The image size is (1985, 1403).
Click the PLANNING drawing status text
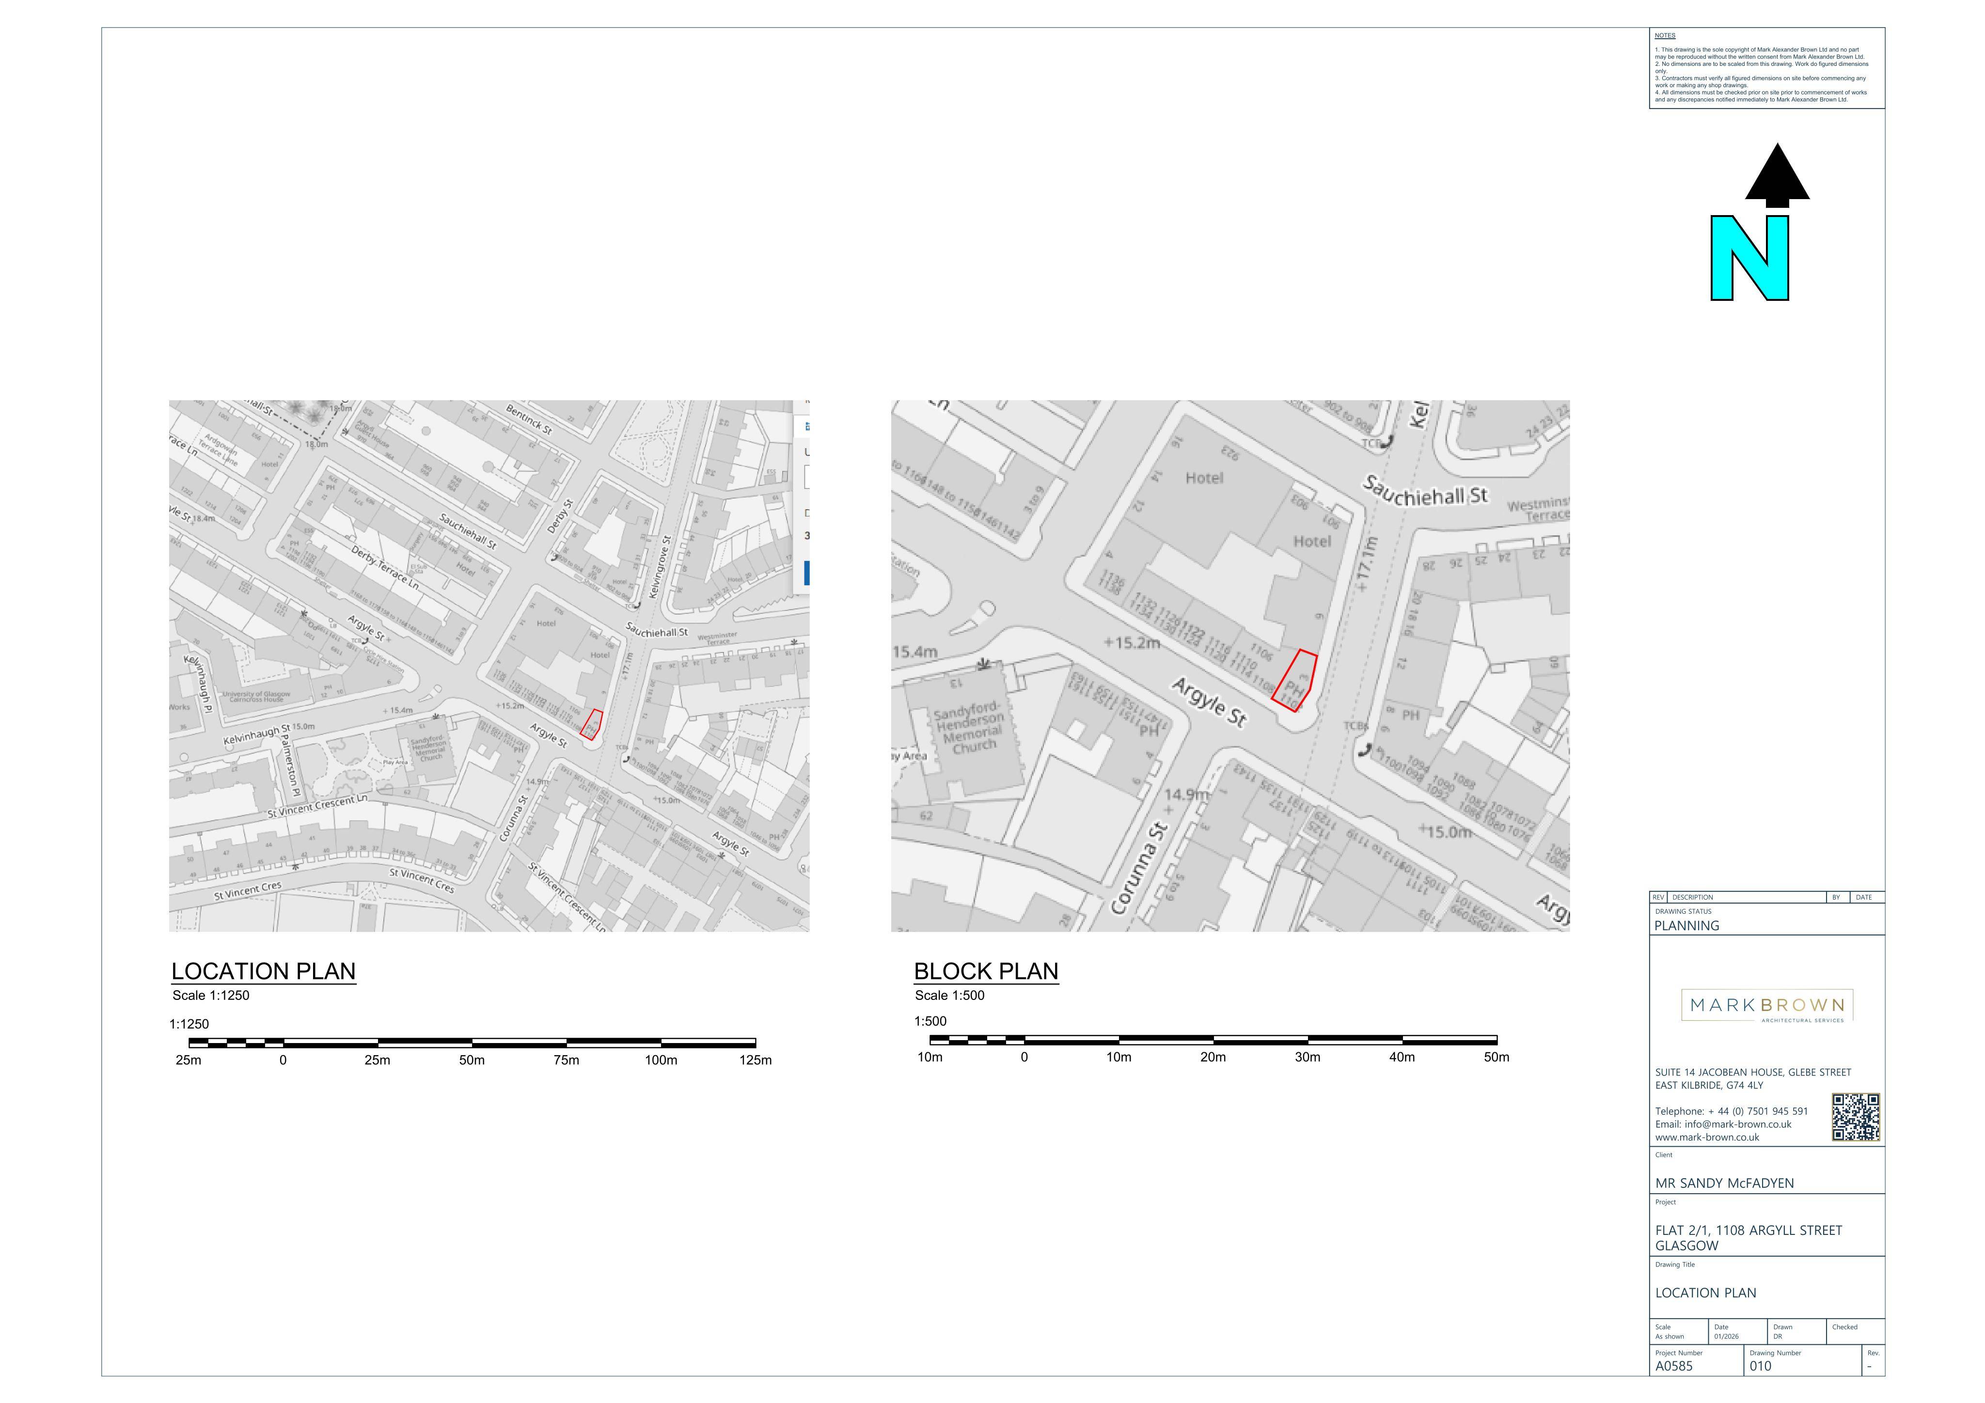(1687, 925)
